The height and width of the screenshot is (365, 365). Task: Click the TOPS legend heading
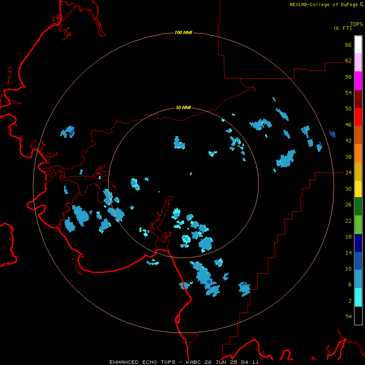tap(356, 24)
